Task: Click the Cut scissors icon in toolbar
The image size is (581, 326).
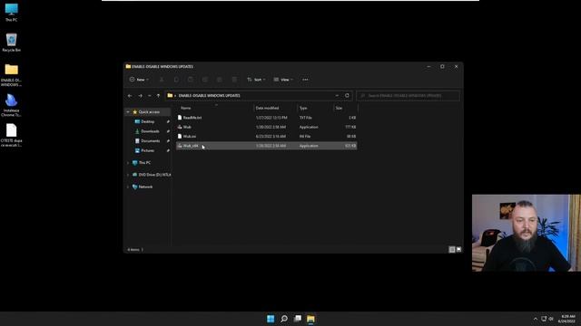Action: (x=162, y=80)
